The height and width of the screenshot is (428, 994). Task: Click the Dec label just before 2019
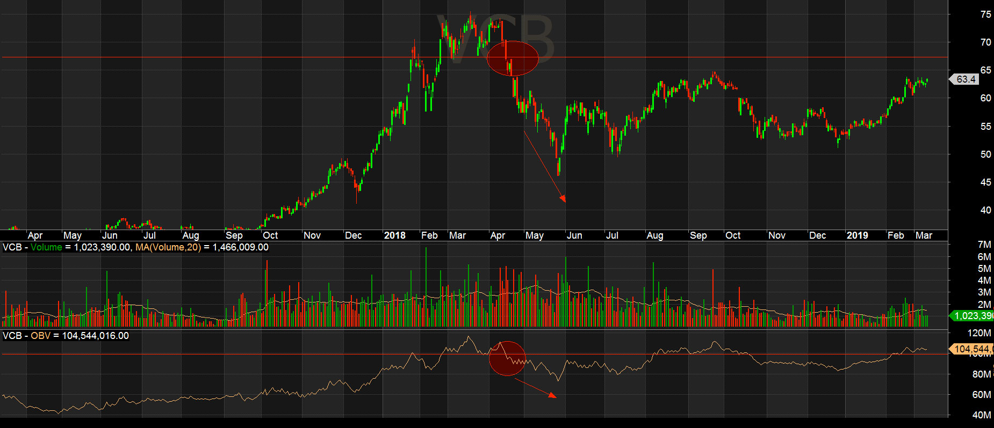tap(817, 235)
